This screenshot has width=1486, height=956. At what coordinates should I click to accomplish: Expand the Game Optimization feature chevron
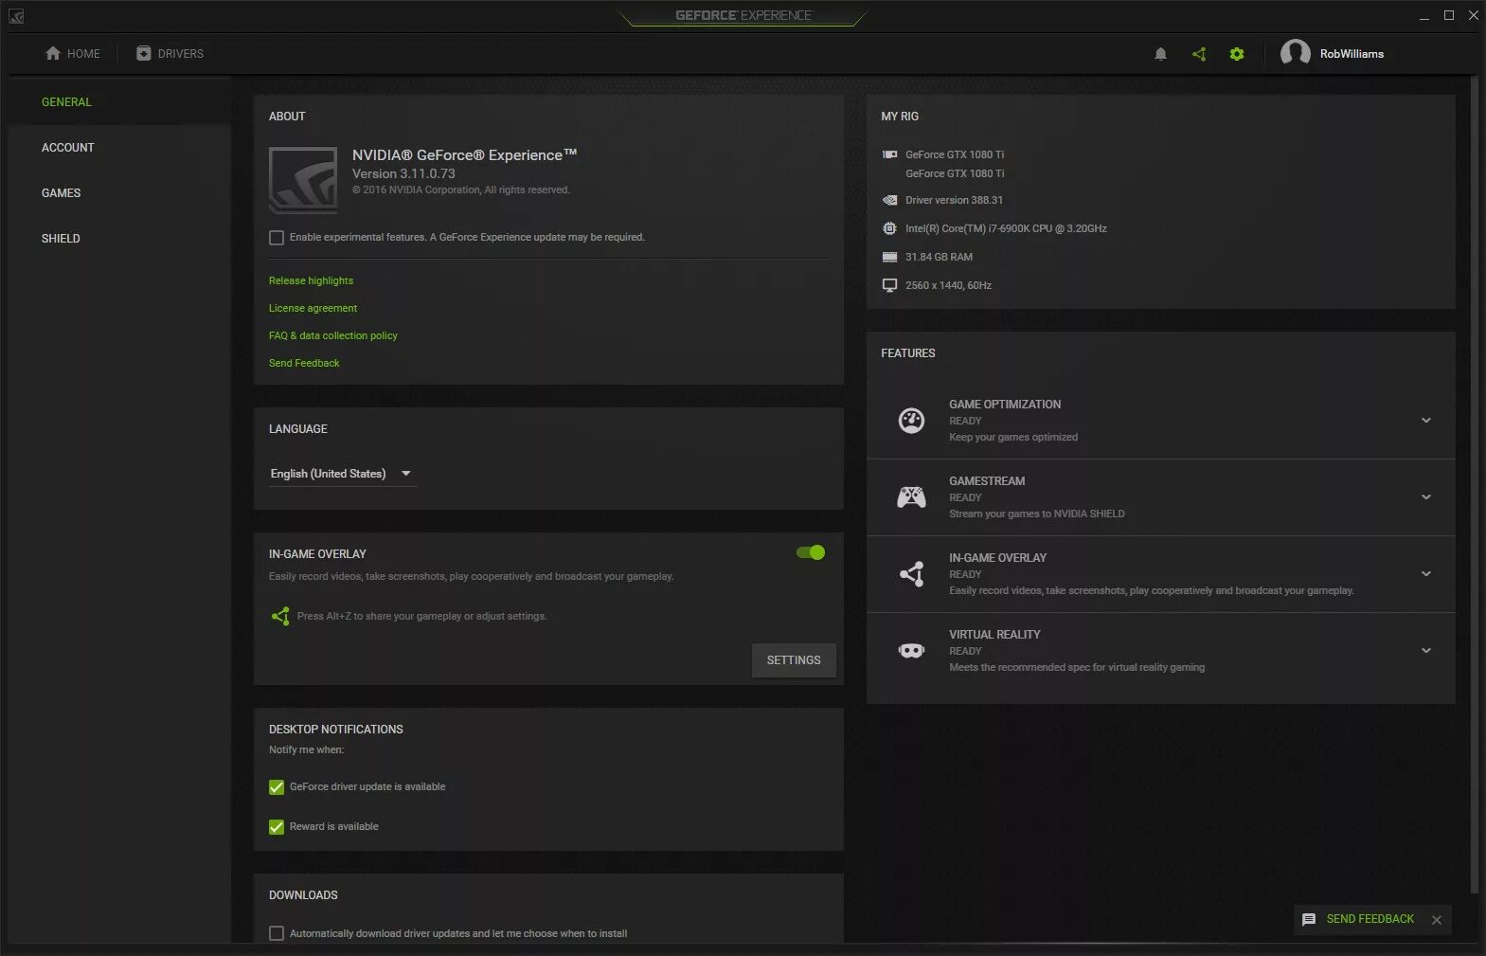tap(1426, 420)
